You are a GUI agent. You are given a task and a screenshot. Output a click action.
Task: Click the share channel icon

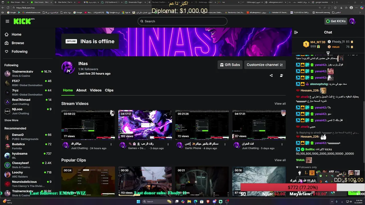271,75
